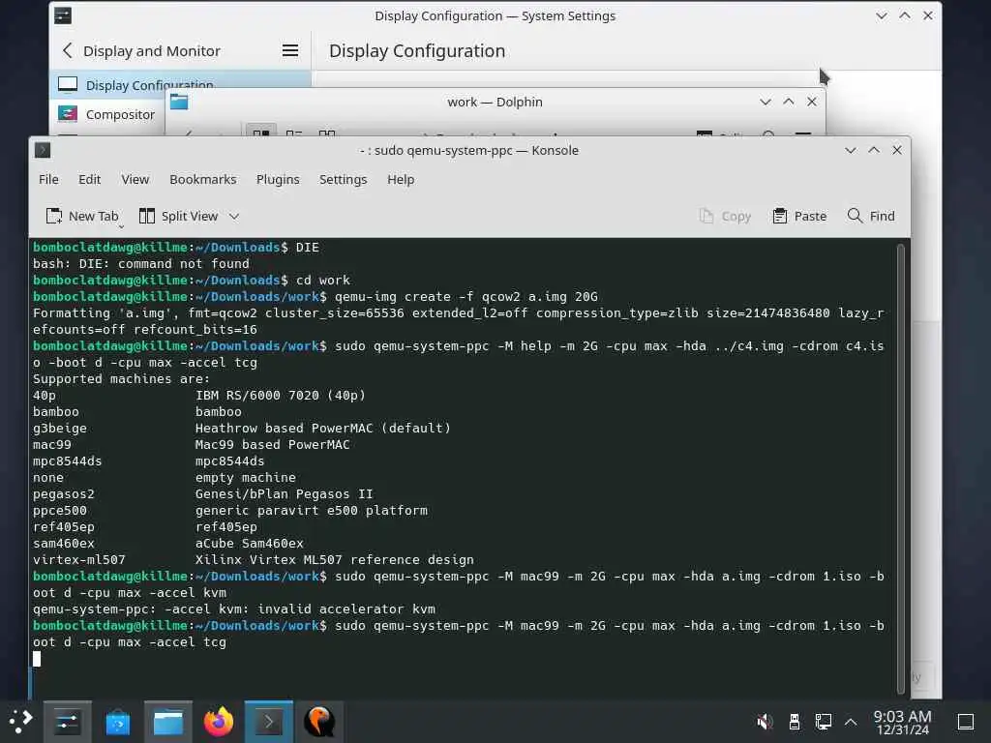This screenshot has height=743, width=991.
Task: Open Find in Konsole toolbar
Action: [871, 216]
